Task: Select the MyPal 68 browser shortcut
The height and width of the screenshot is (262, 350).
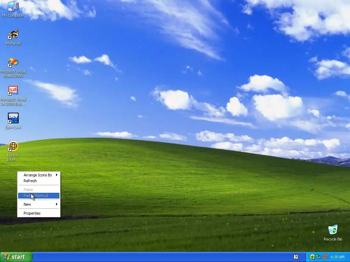Action: click(13, 37)
